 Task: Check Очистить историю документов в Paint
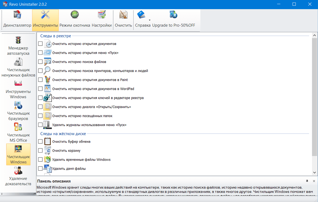click(x=40, y=80)
